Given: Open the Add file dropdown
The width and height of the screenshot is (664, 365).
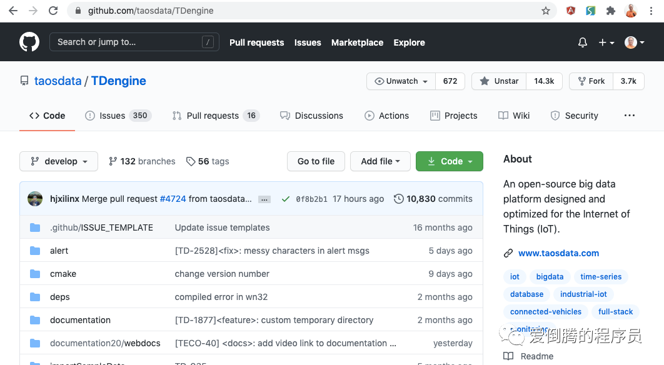Looking at the screenshot, I should pos(380,161).
